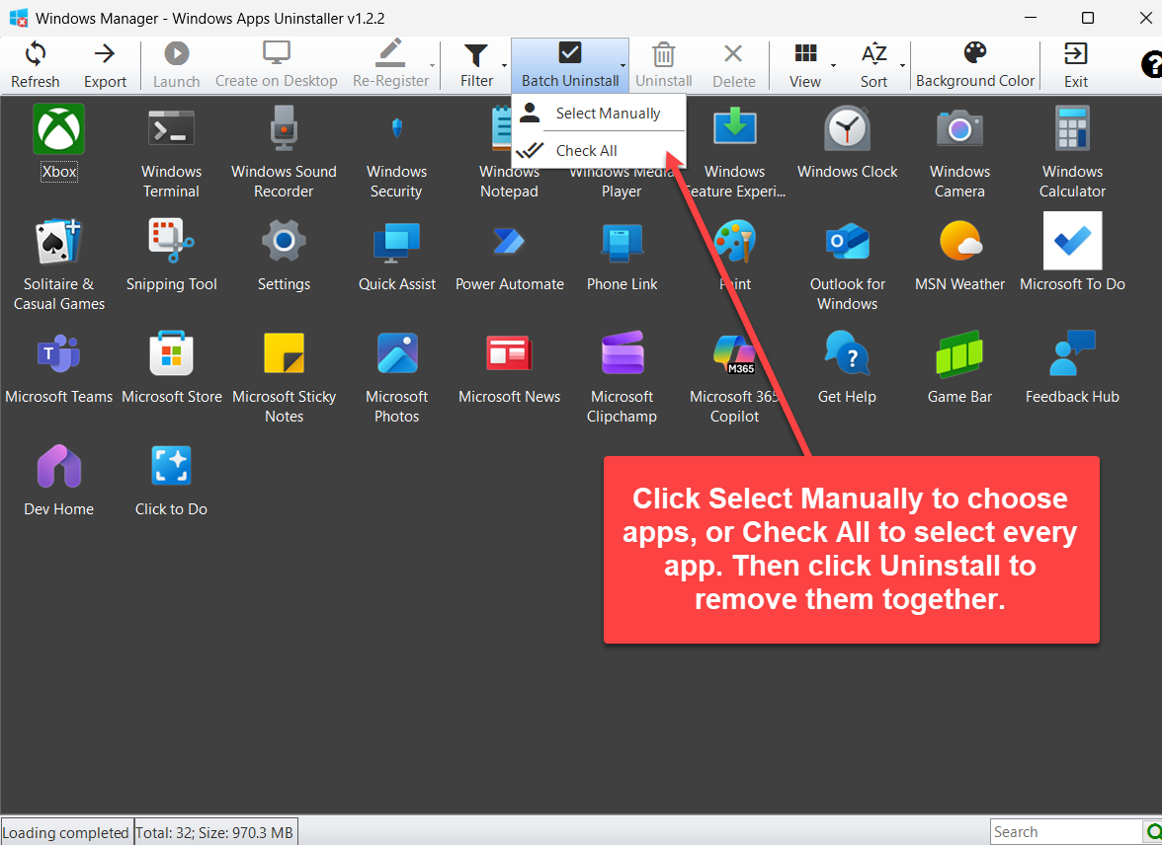1162x845 pixels.
Task: Select the Feedback Hub app
Action: [1072, 369]
